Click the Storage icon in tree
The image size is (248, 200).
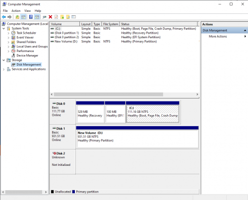pyautogui.click(x=8, y=60)
